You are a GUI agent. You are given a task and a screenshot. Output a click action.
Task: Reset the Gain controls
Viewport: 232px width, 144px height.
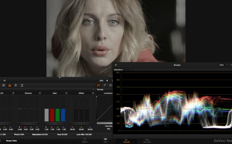pos(66,93)
